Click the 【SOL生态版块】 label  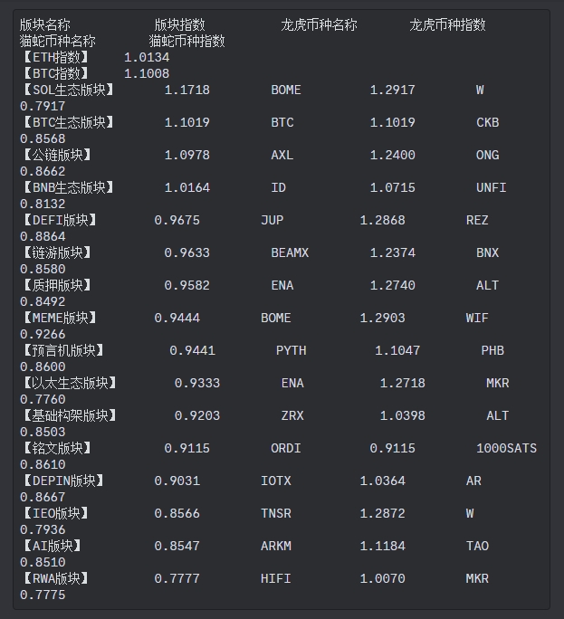coord(68,90)
